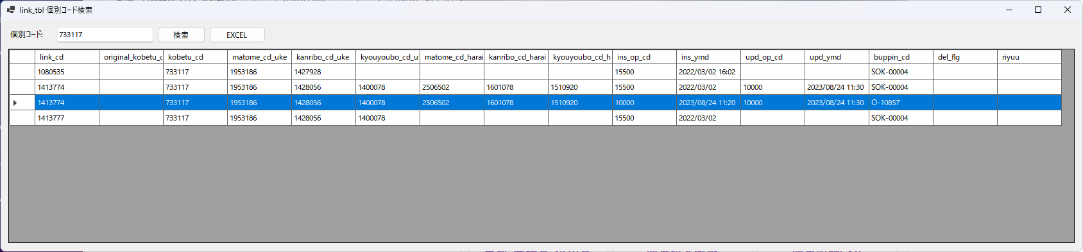
Task: Click the 2023/08/24 11:20 ins_ymd cell
Action: tap(708, 103)
